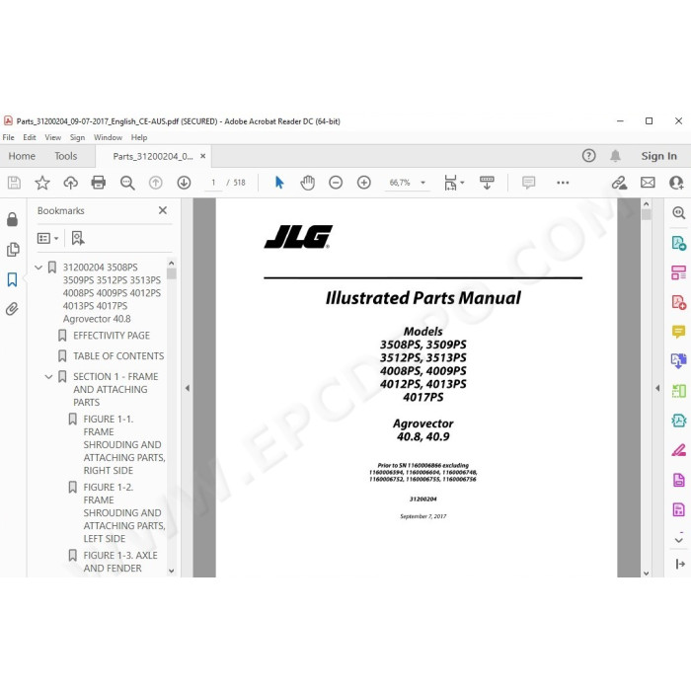The width and height of the screenshot is (691, 691).
Task: Switch to the Home tab
Action: [x=22, y=156]
